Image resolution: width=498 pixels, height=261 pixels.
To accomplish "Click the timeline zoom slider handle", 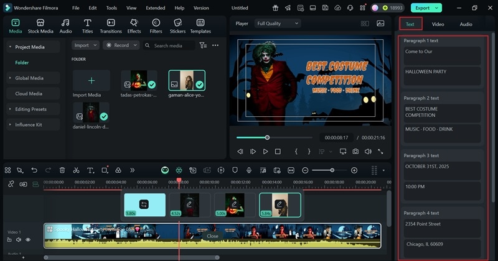I will tap(332, 170).
